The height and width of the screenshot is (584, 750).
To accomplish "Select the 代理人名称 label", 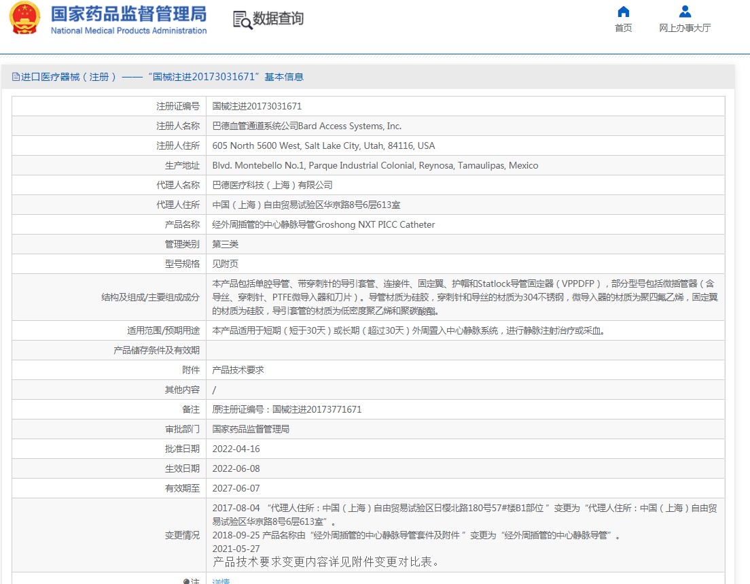I will (178, 185).
